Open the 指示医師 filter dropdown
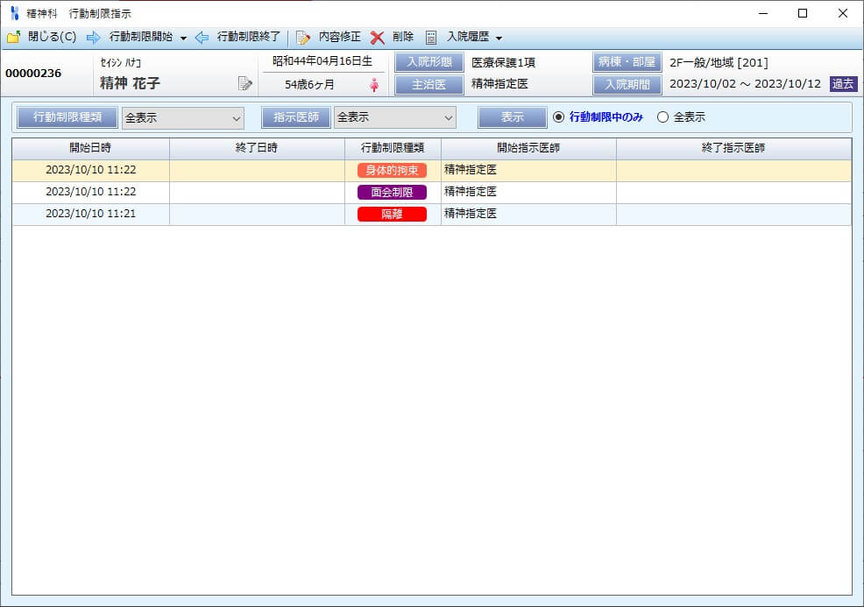 click(394, 117)
